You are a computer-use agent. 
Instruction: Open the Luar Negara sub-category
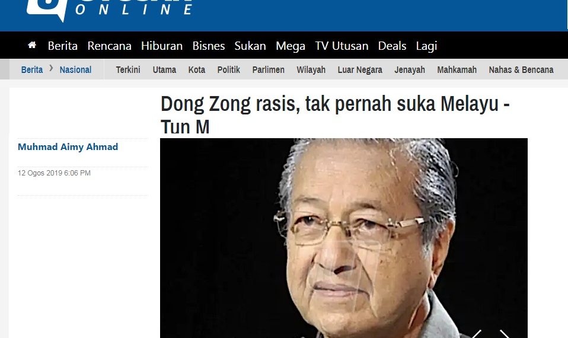(360, 69)
